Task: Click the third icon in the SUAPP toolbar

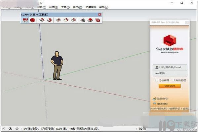Action: coord(42,20)
